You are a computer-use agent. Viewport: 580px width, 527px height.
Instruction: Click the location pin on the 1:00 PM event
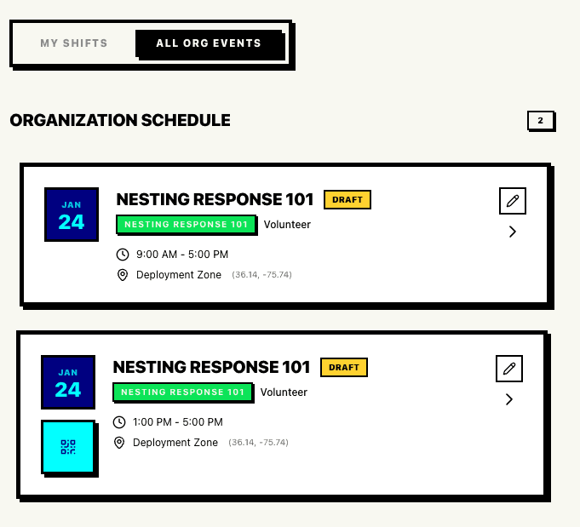(x=119, y=443)
